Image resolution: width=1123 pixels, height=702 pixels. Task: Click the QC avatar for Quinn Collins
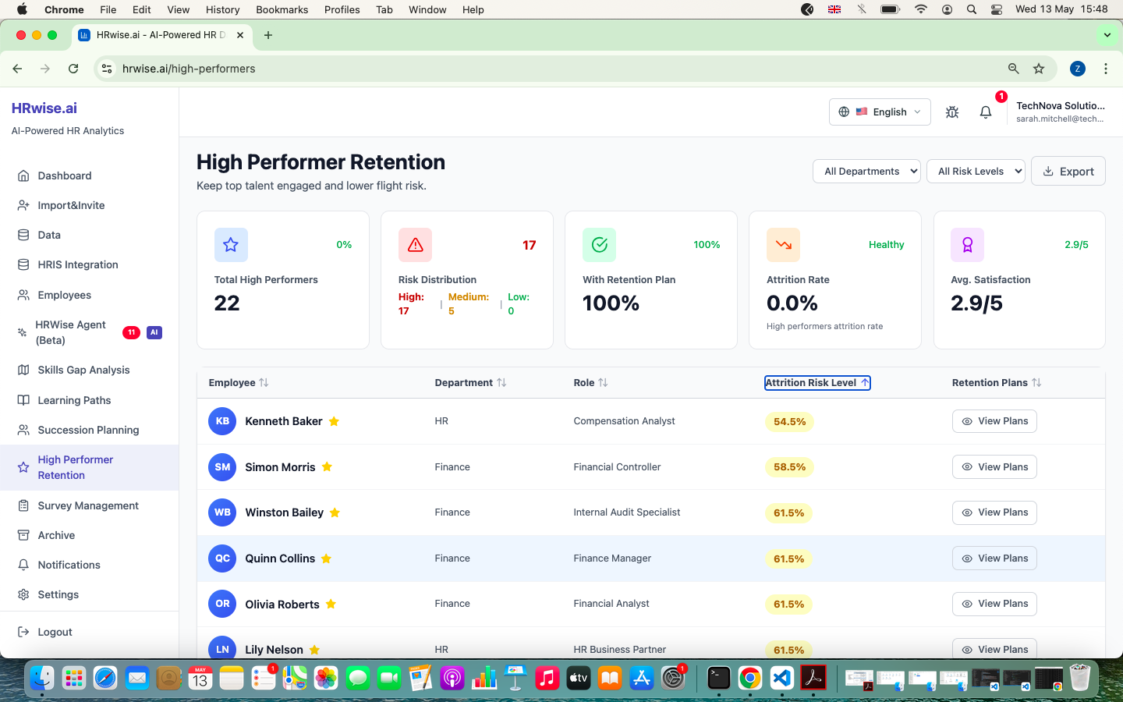tap(222, 558)
